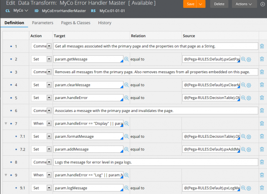Image resolution: width=267 pixels, height=194 pixels.
Task: Click the gear icon in row 2 Source
Action: [x=249, y=60]
